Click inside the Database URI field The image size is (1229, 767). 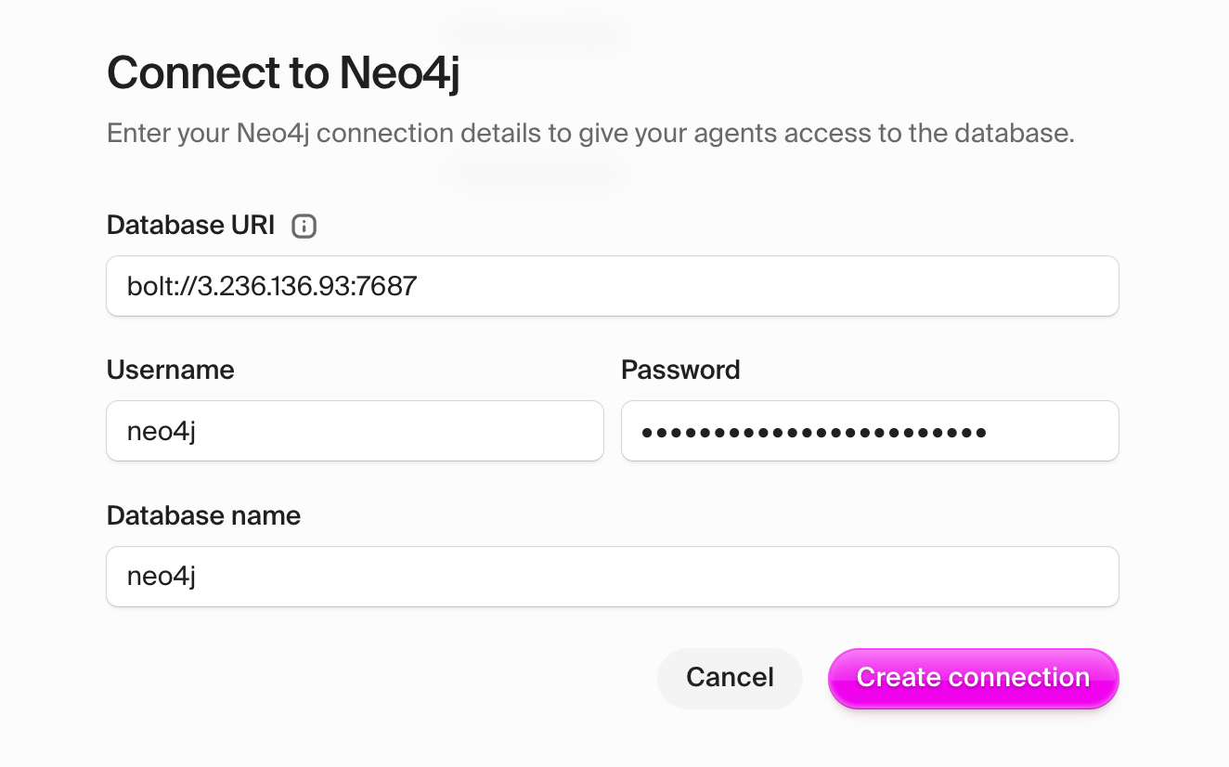click(x=613, y=286)
